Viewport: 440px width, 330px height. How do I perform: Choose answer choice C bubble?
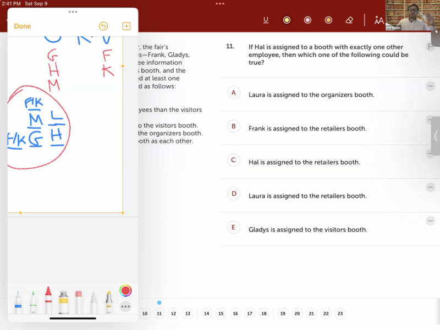233,160
